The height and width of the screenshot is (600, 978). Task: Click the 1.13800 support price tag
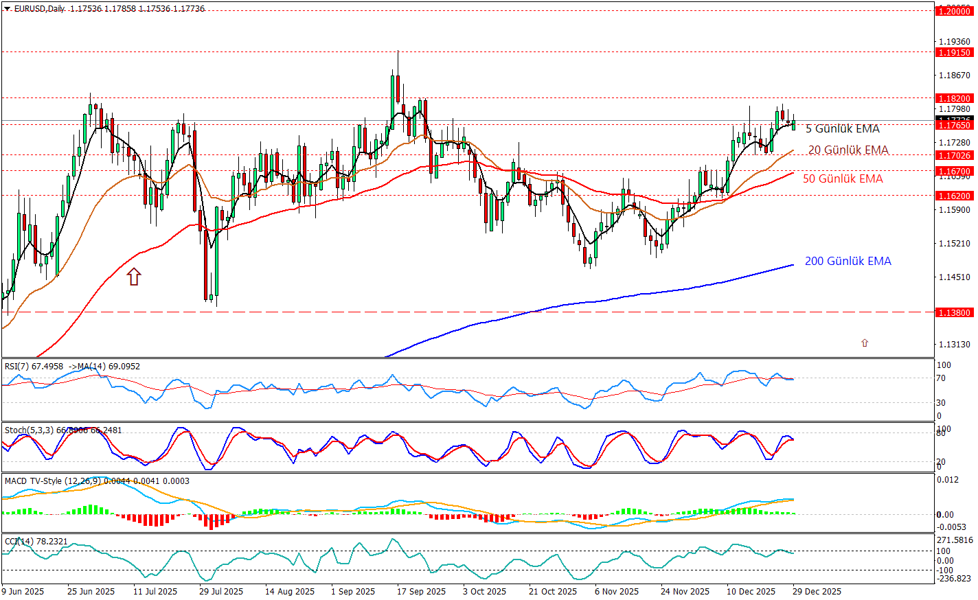[x=955, y=312]
